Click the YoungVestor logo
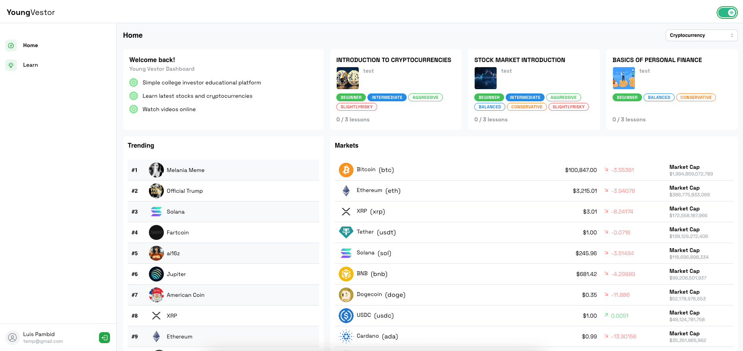 point(31,12)
